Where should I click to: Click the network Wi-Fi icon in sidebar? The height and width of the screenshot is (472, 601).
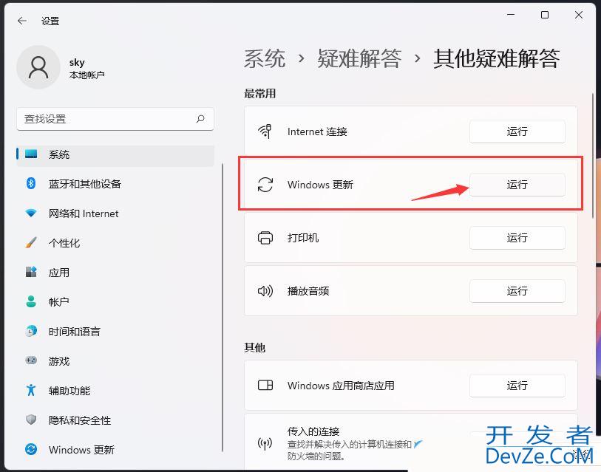pos(31,213)
